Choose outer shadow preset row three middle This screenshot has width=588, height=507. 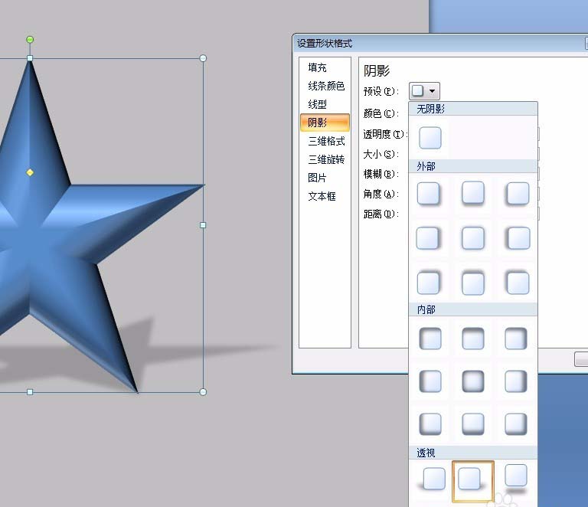point(473,283)
